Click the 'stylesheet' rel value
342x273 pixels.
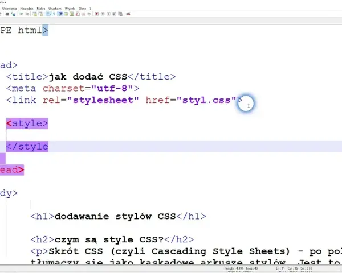103,100
